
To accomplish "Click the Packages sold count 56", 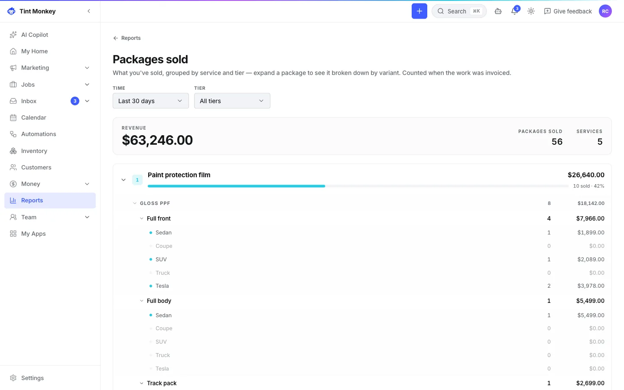I will point(557,142).
